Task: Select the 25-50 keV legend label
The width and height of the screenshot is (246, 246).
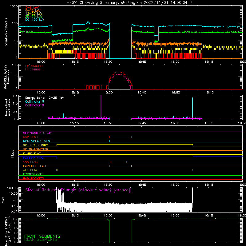Action: pyautogui.click(x=34, y=17)
